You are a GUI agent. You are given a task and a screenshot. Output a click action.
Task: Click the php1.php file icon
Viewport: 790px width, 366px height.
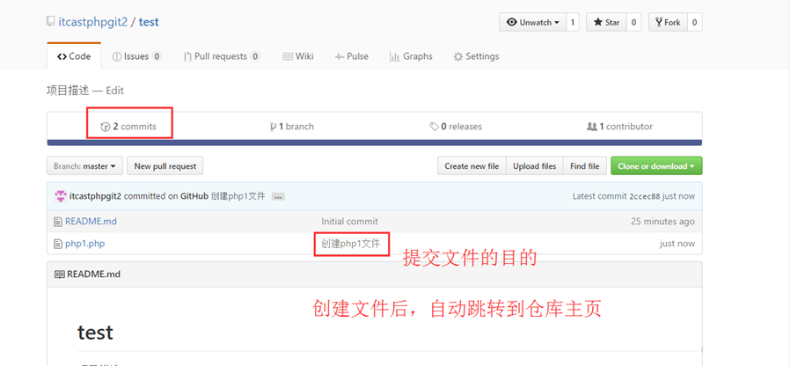pyautogui.click(x=58, y=244)
